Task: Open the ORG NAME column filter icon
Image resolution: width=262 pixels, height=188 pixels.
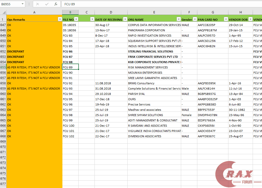Action: pos(179,19)
